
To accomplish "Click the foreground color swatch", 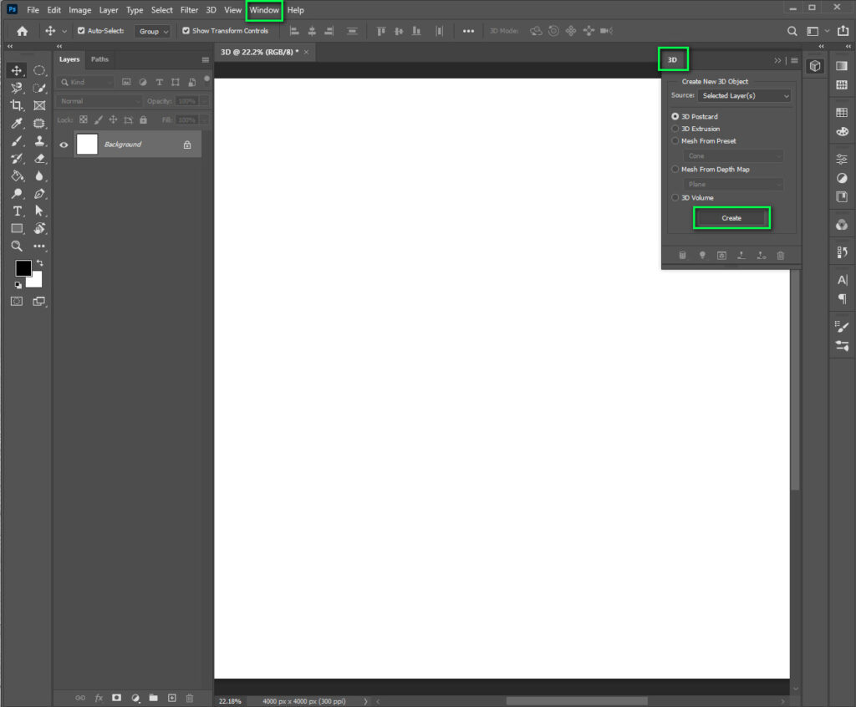I will 22,268.
